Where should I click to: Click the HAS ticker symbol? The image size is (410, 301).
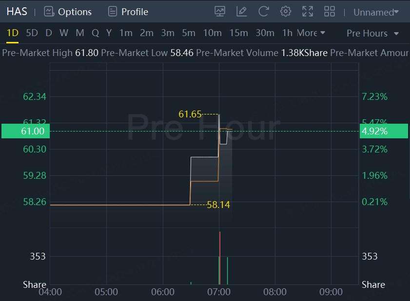17,12
